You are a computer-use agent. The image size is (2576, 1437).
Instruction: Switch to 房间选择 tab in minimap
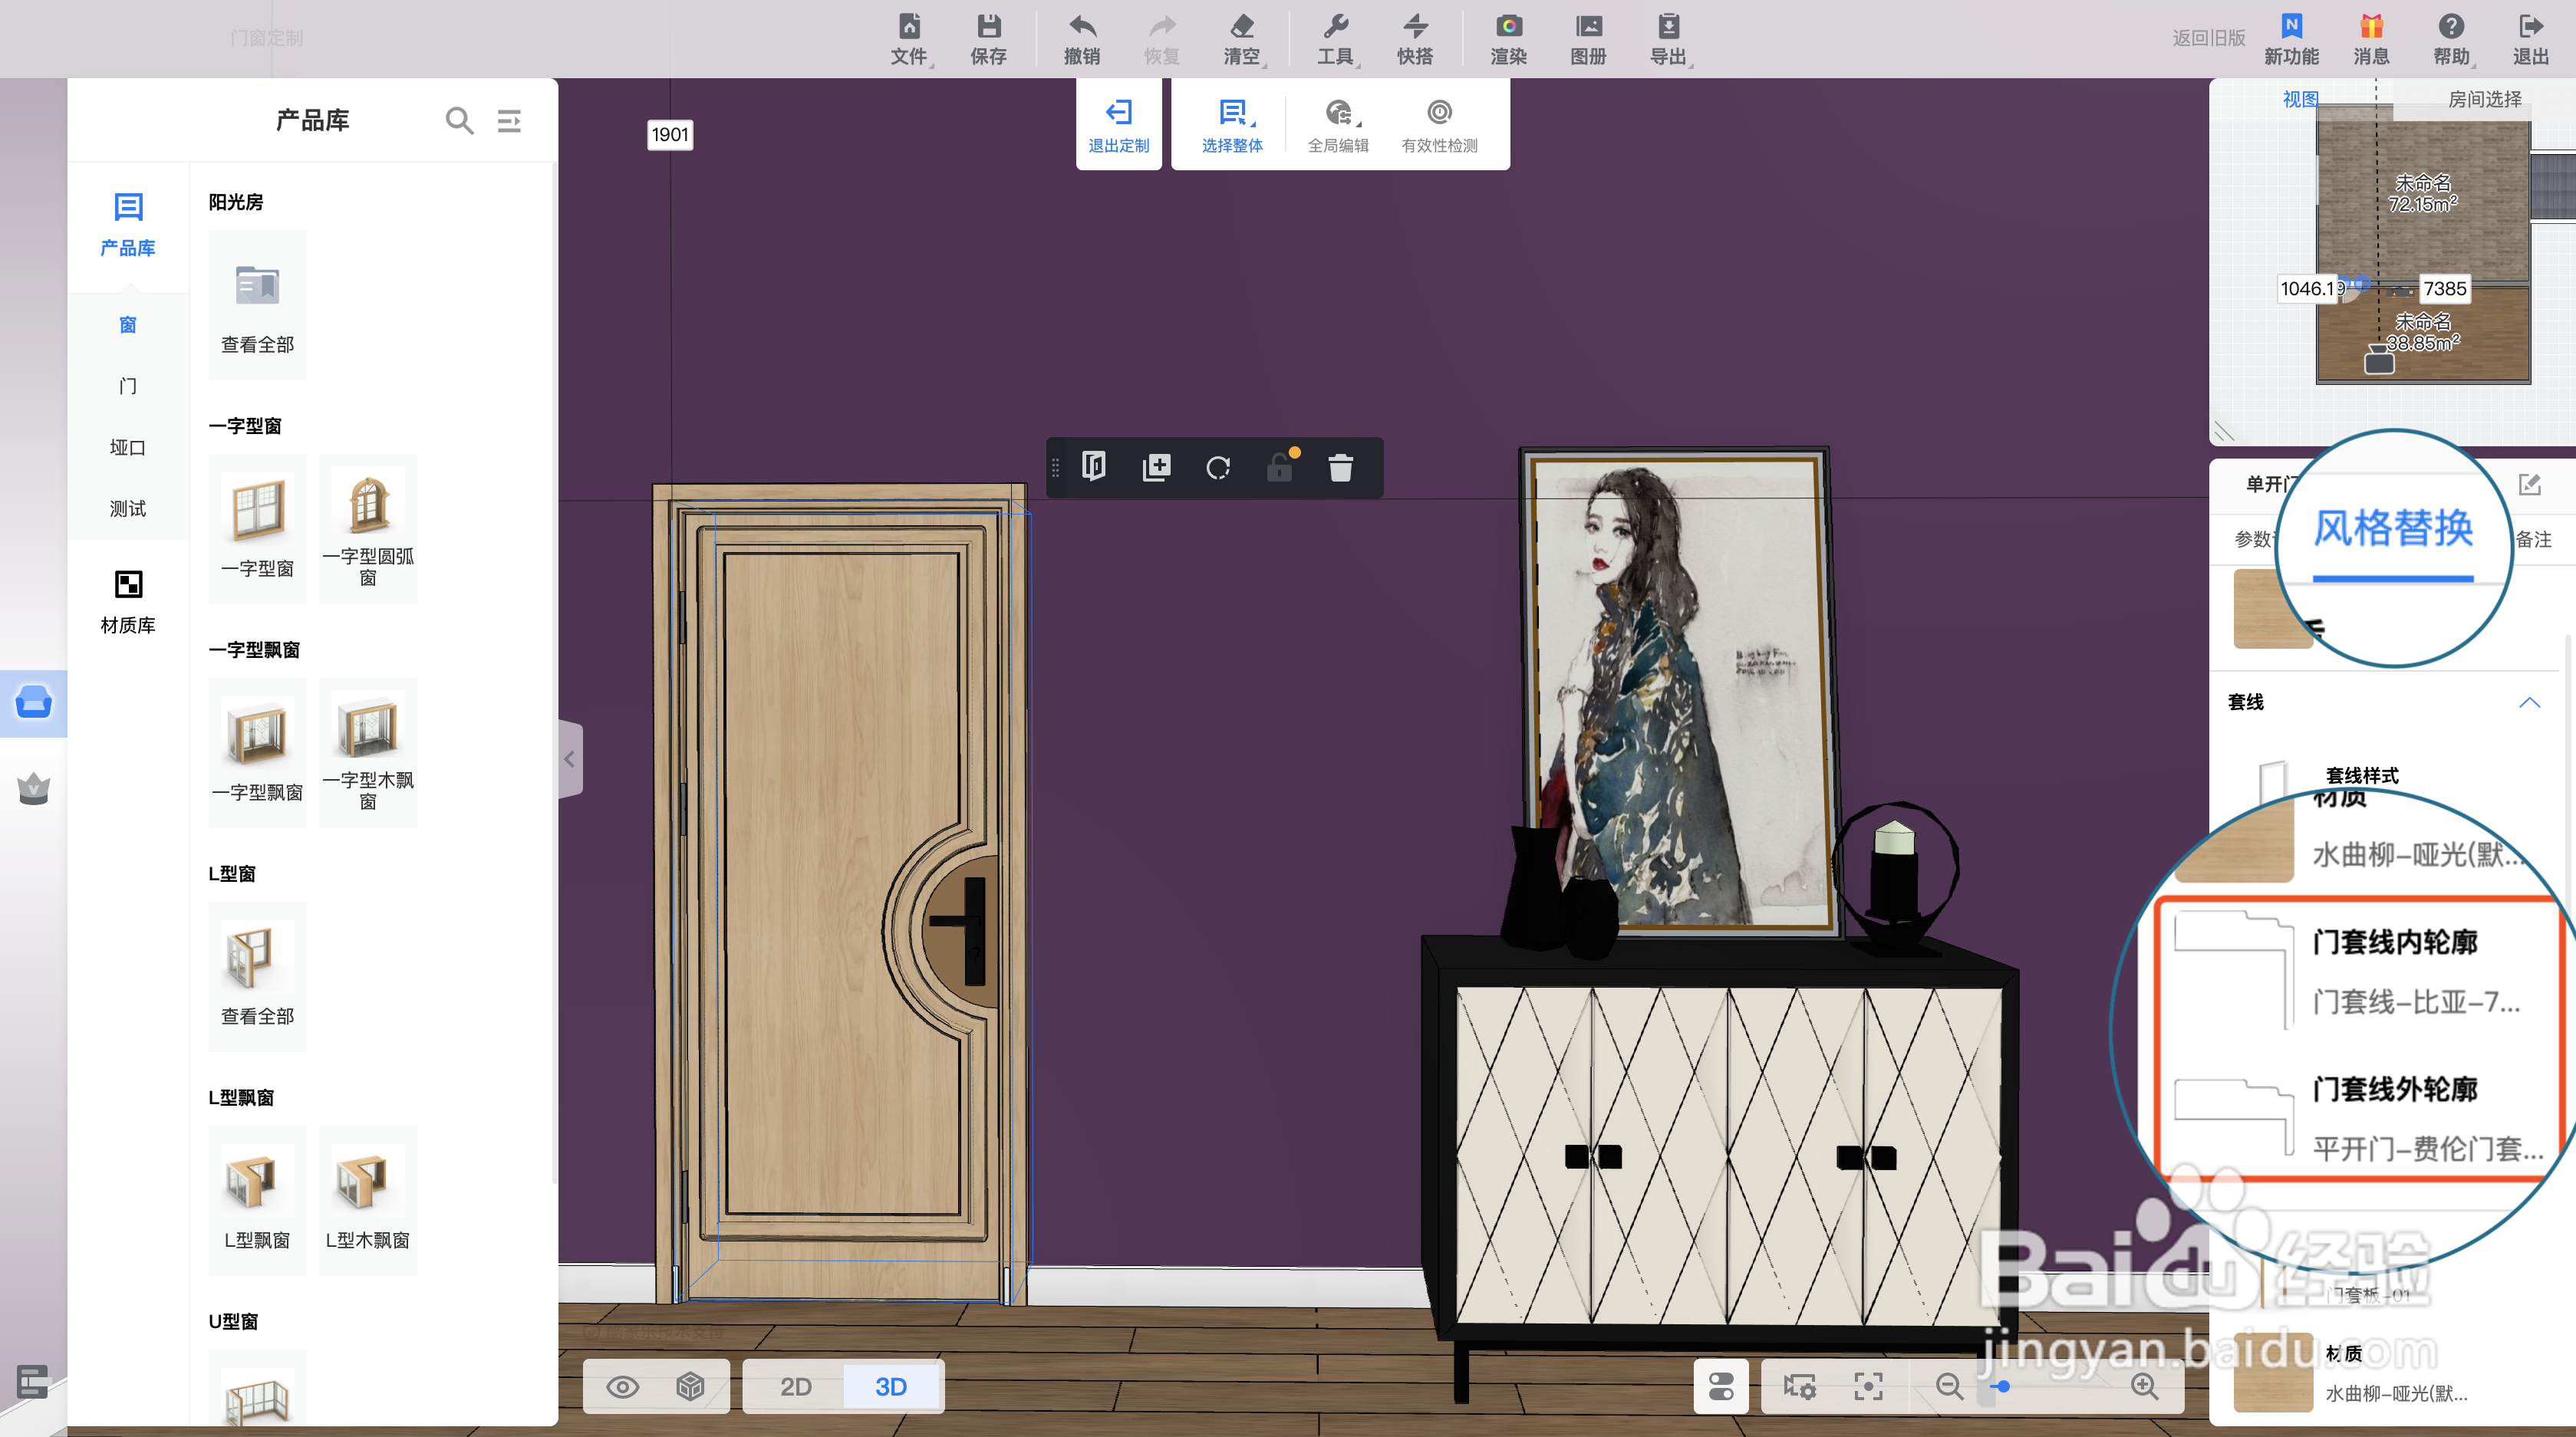[x=2484, y=99]
